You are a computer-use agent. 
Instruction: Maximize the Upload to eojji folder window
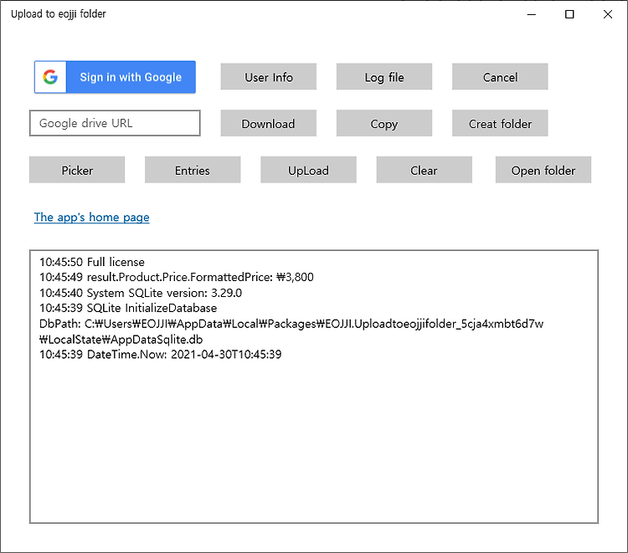pos(569,14)
